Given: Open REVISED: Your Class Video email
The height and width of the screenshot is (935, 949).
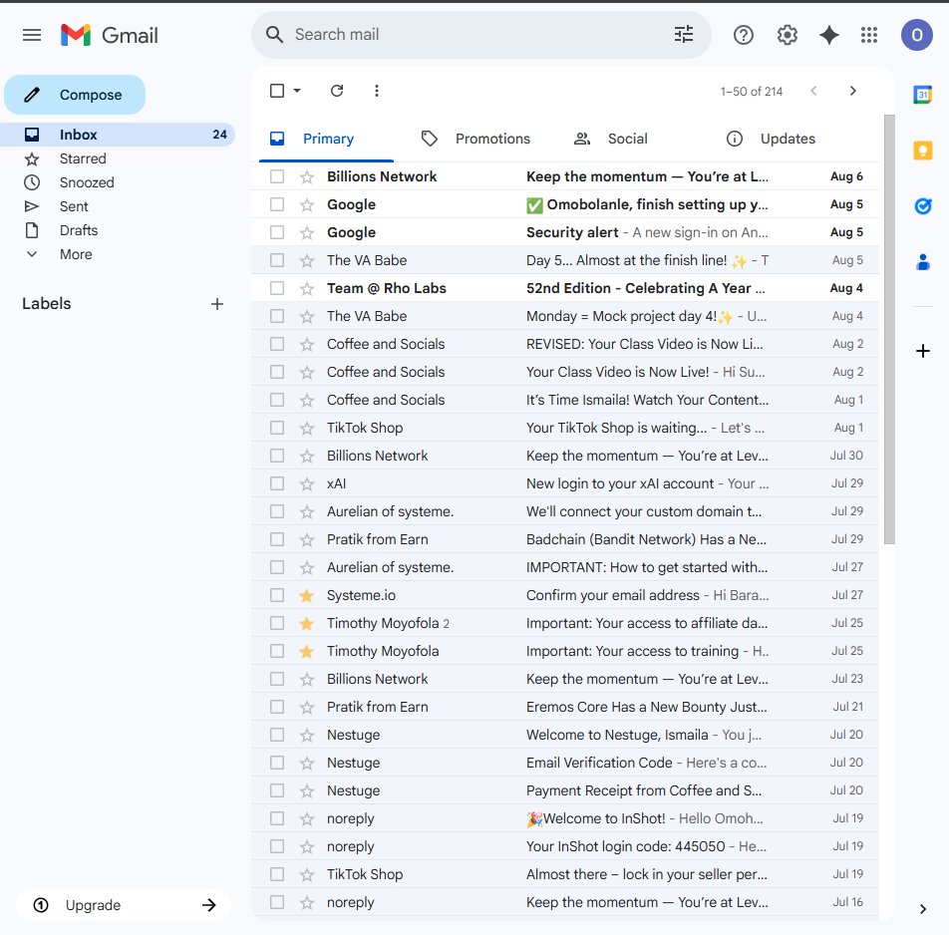Looking at the screenshot, I should [x=566, y=344].
